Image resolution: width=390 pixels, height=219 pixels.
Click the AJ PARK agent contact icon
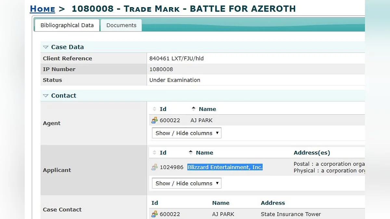(x=154, y=120)
